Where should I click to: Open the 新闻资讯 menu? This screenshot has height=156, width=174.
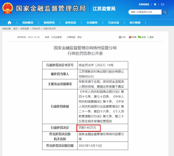pyautogui.click(x=49, y=23)
